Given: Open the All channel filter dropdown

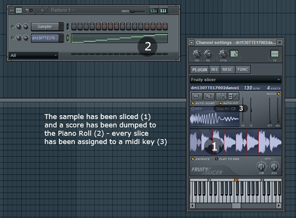Looking at the screenshot, I should (x=34, y=56).
